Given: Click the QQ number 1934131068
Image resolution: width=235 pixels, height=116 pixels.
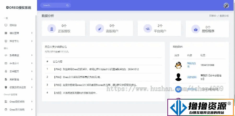Looking at the screenshot, I should (x=207, y=65).
